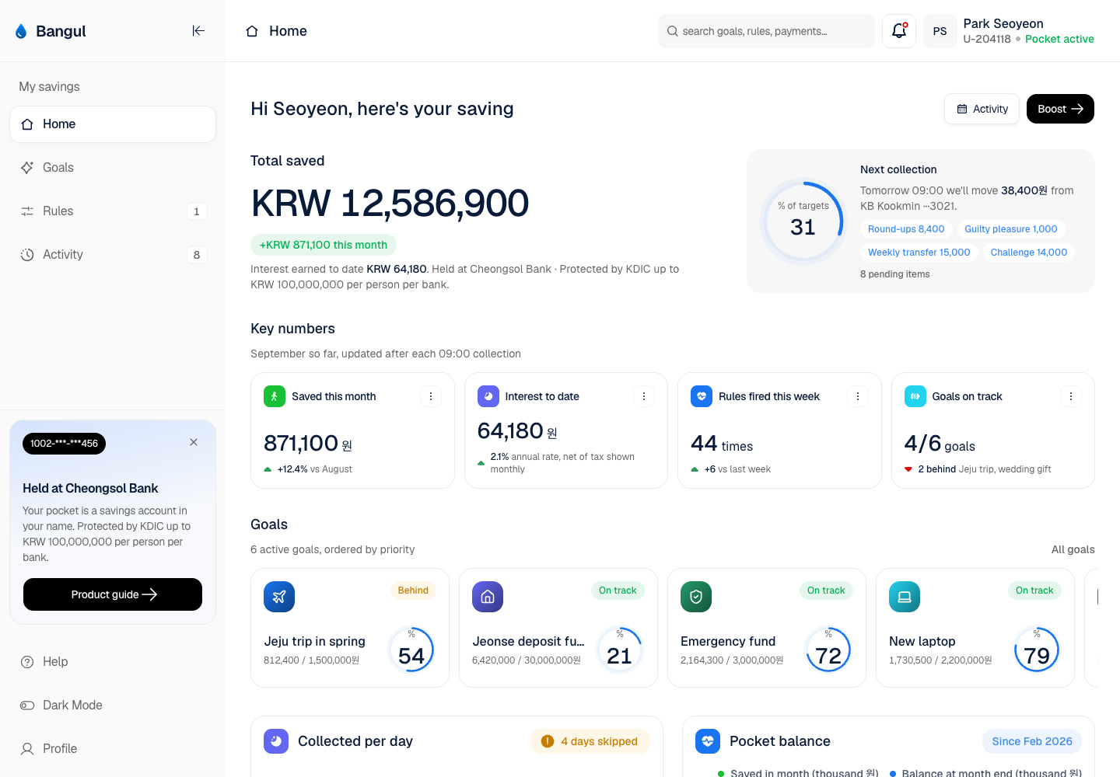Open the Product guide
The image size is (1120, 777).
113,594
